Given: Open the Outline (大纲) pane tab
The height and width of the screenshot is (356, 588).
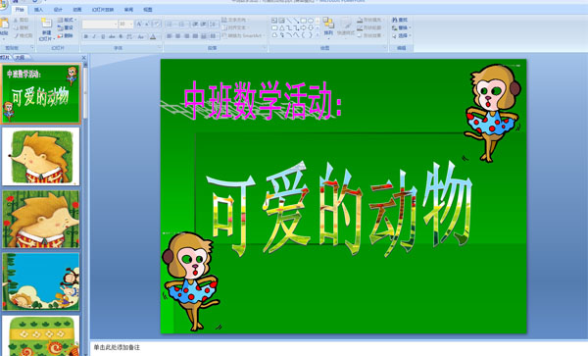Looking at the screenshot, I should (20, 58).
